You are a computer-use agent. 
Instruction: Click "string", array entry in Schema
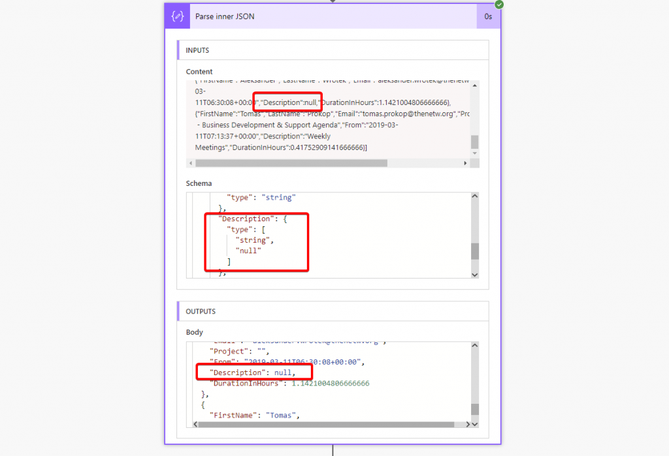coord(255,240)
